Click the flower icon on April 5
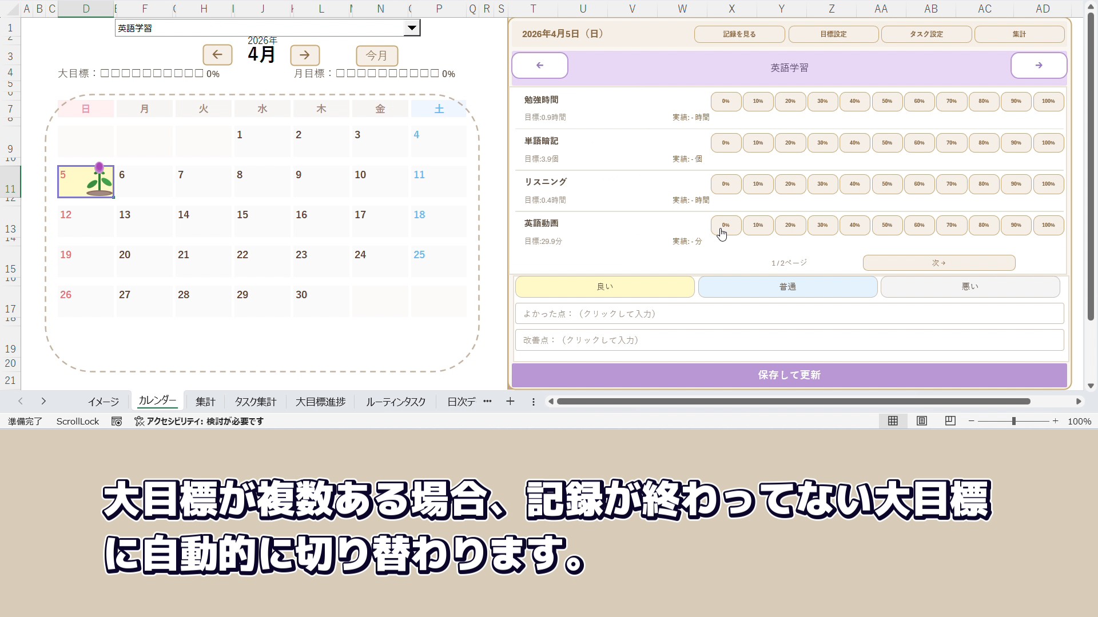The height and width of the screenshot is (617, 1098). click(100, 180)
